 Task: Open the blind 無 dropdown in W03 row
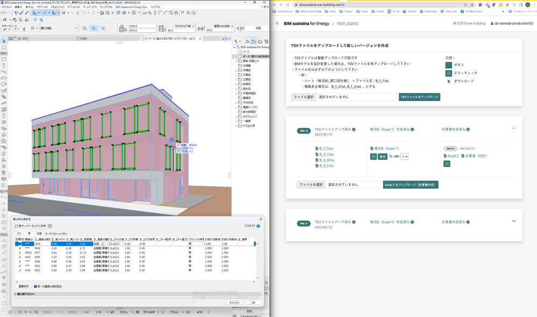point(196,244)
